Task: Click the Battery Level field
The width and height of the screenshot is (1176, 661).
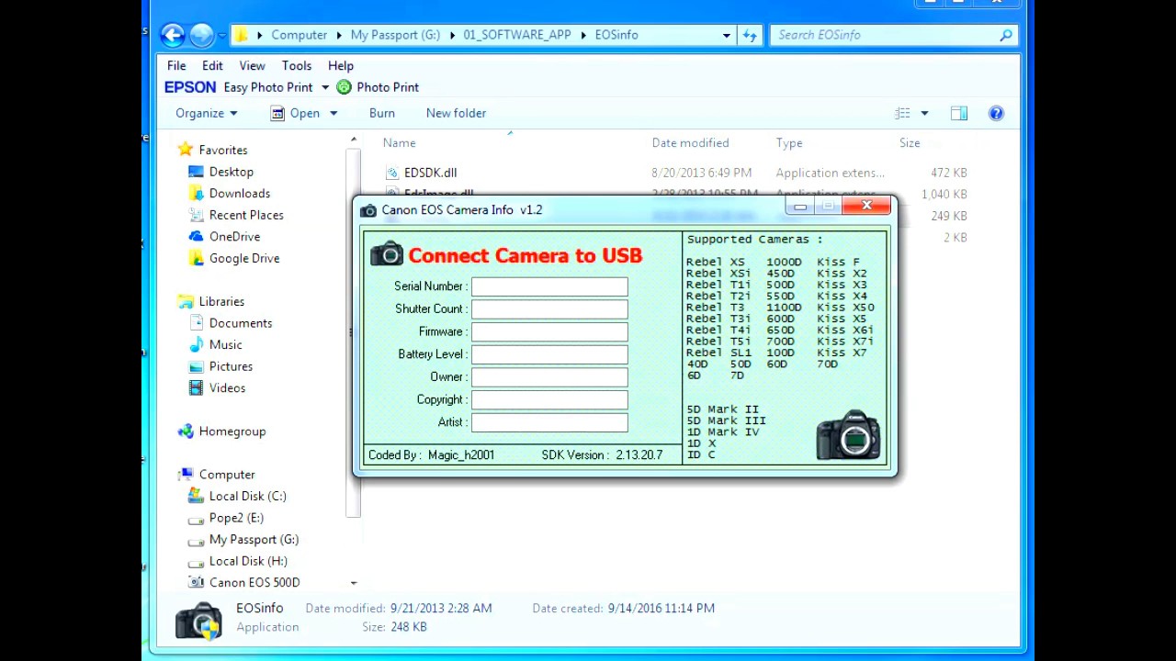Action: [x=549, y=354]
